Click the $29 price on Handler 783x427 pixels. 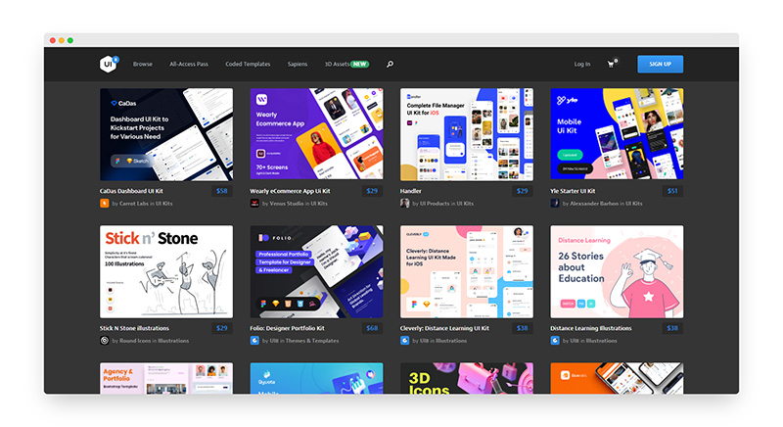click(522, 191)
